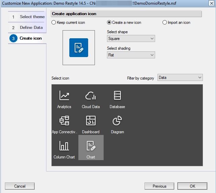The width and height of the screenshot is (216, 193).
Task: Select Create a new icon option
Action: (x=124, y=22)
